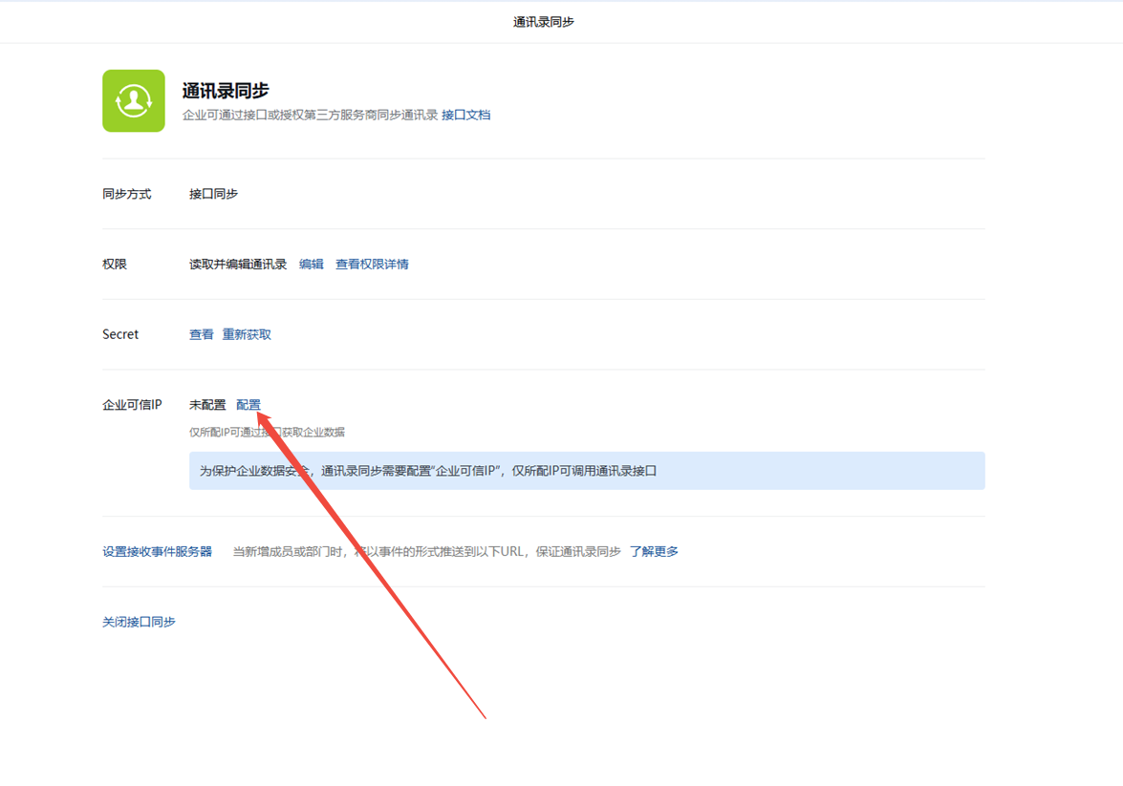Click 重新获取 to regenerate the Secret

(247, 335)
